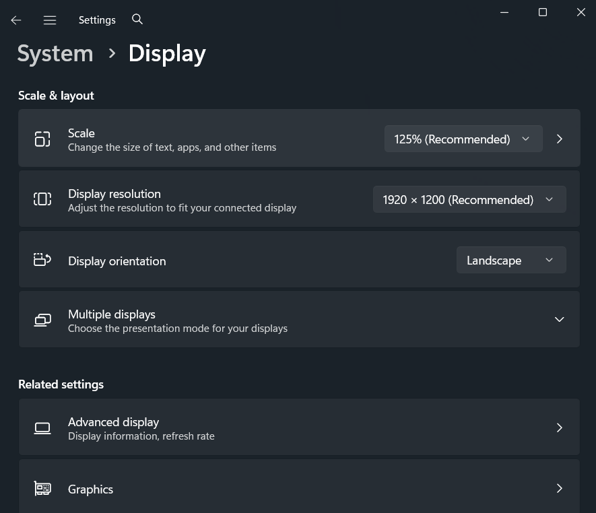Expand the Multiple displays section chevron

(x=559, y=320)
